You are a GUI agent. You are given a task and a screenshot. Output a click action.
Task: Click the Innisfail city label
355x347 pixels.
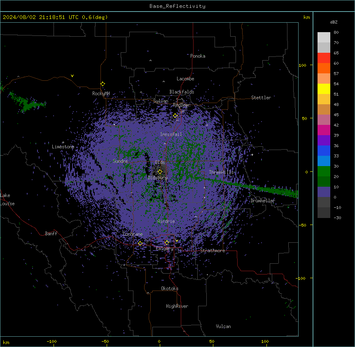click(x=171, y=134)
